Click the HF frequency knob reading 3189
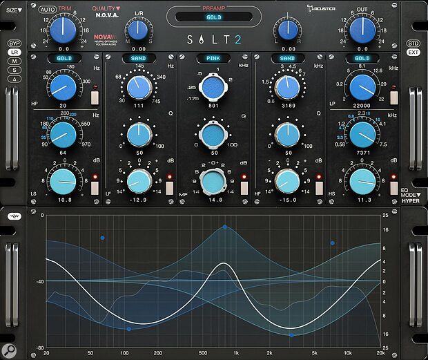Screen dimensions: 428x360 click(x=287, y=88)
